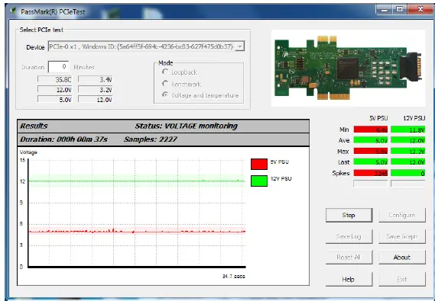The image size is (435, 301).
Task: Click the Results header label
Action: [x=34, y=126]
